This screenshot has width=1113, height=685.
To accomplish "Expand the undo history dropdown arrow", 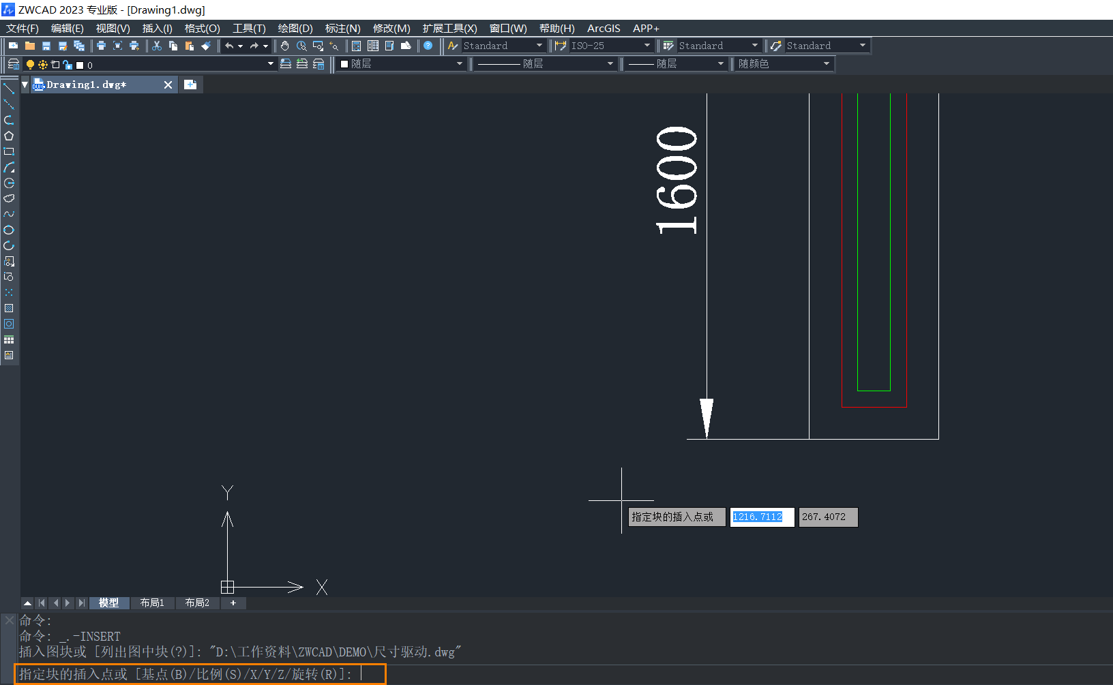I will coord(240,46).
